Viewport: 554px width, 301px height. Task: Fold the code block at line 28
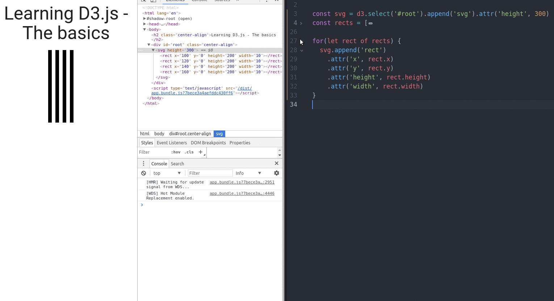[x=301, y=50]
